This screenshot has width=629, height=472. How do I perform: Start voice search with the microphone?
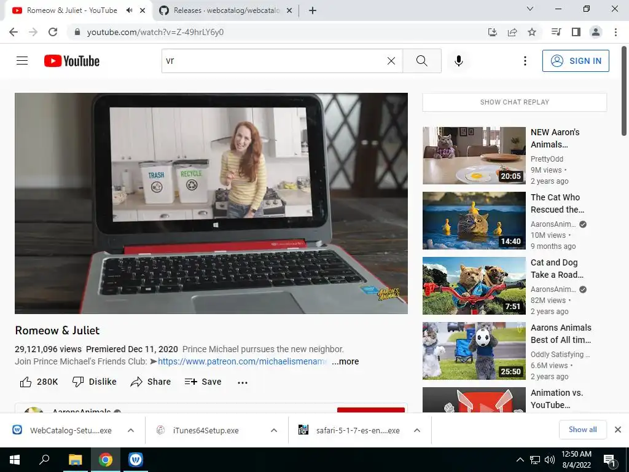pos(459,61)
